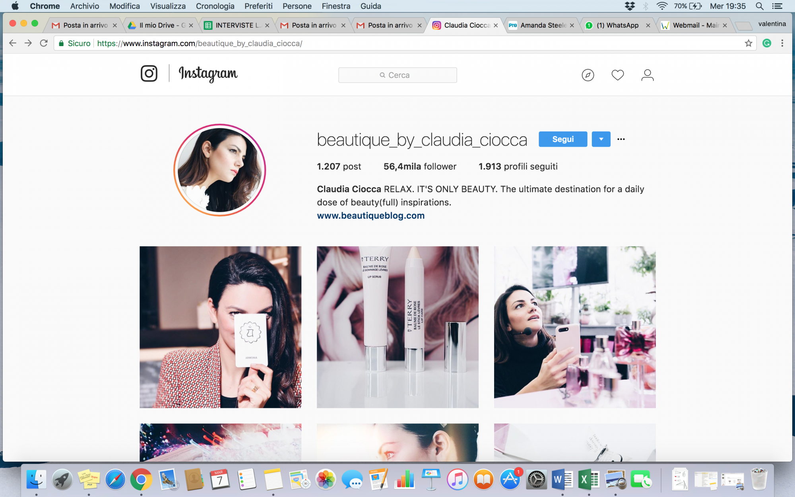This screenshot has width=795, height=497.
Task: Click the 56,4mila follower count
Action: click(x=420, y=166)
